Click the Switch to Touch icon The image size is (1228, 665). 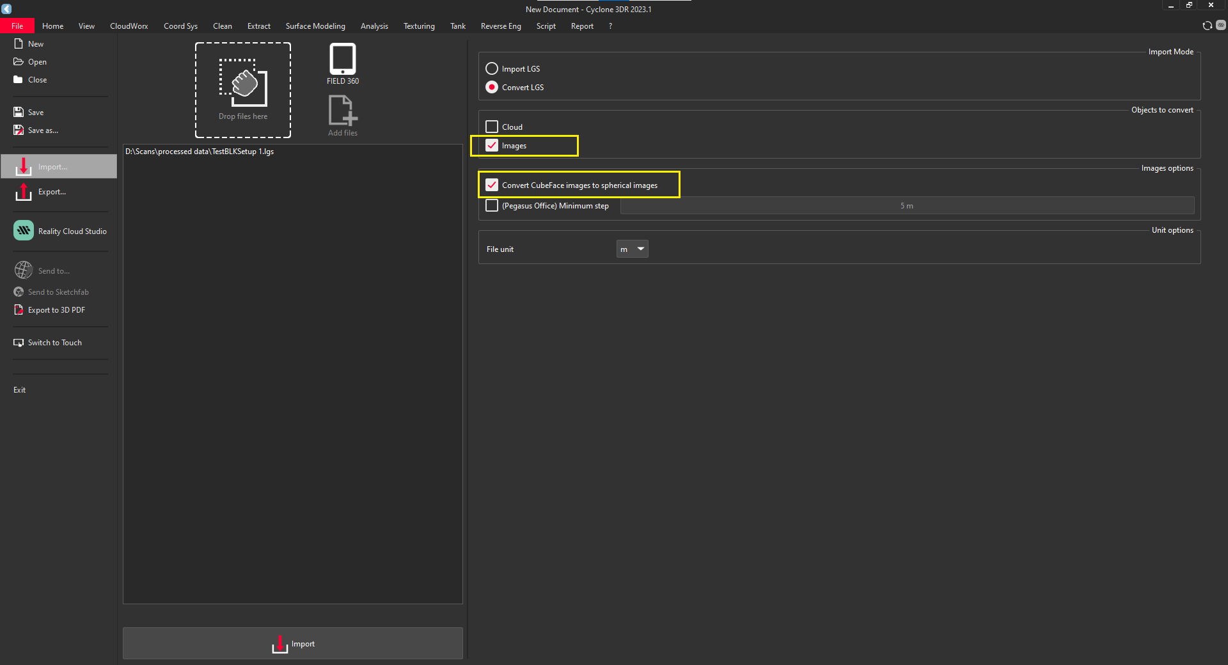coord(19,343)
